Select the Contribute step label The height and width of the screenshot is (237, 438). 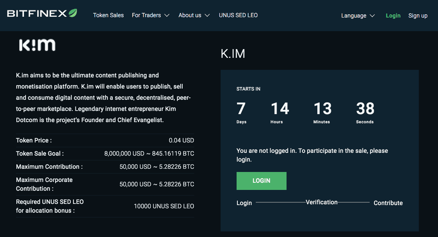(388, 203)
